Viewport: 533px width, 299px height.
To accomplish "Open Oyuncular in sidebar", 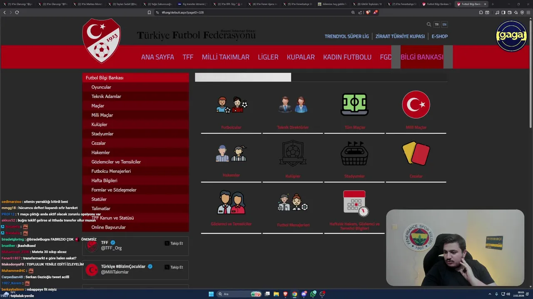I will 135,87.
